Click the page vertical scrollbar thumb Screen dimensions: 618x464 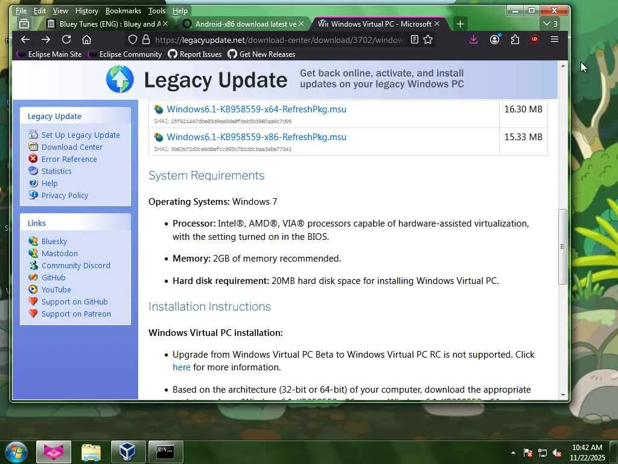click(562, 246)
